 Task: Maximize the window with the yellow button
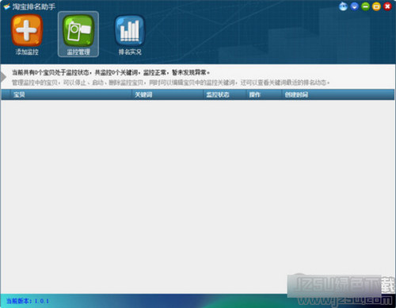[376, 6]
